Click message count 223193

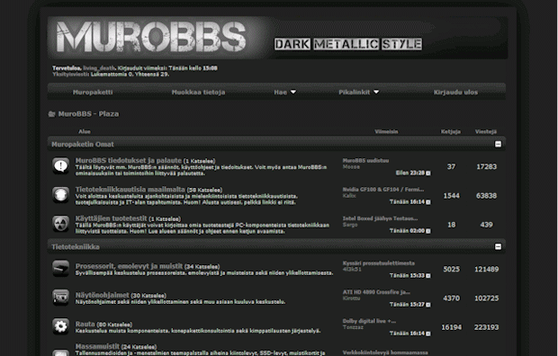(486, 327)
